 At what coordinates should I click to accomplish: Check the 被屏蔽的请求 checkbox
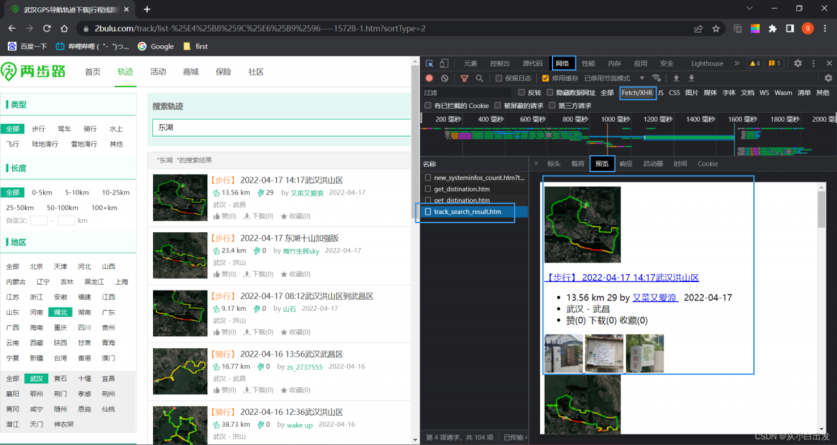[498, 106]
